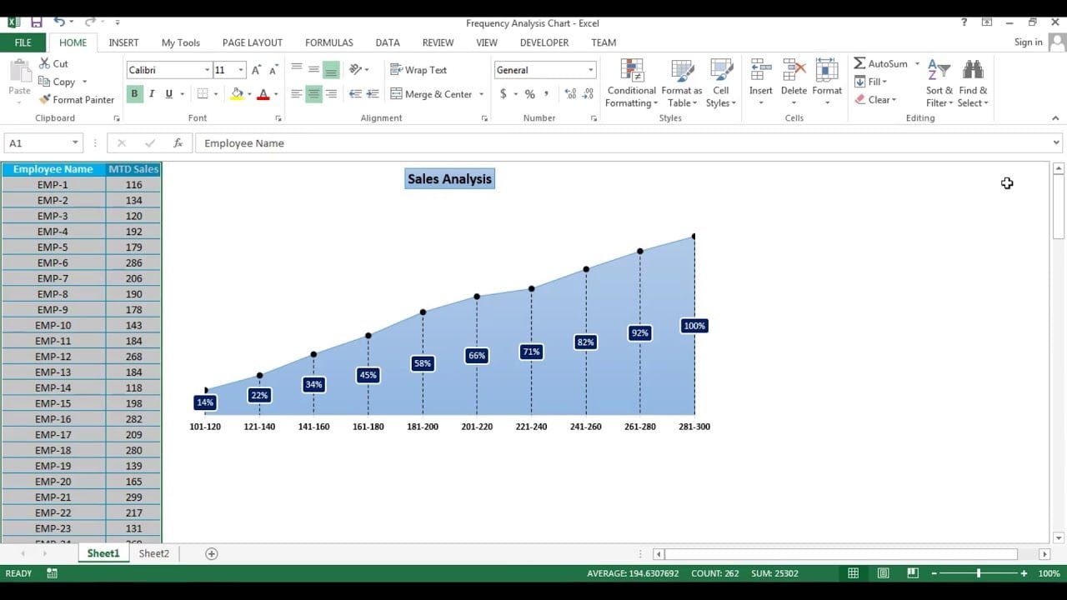Click the Delete cells icon
This screenshot has width=1067, height=600.
click(x=794, y=70)
